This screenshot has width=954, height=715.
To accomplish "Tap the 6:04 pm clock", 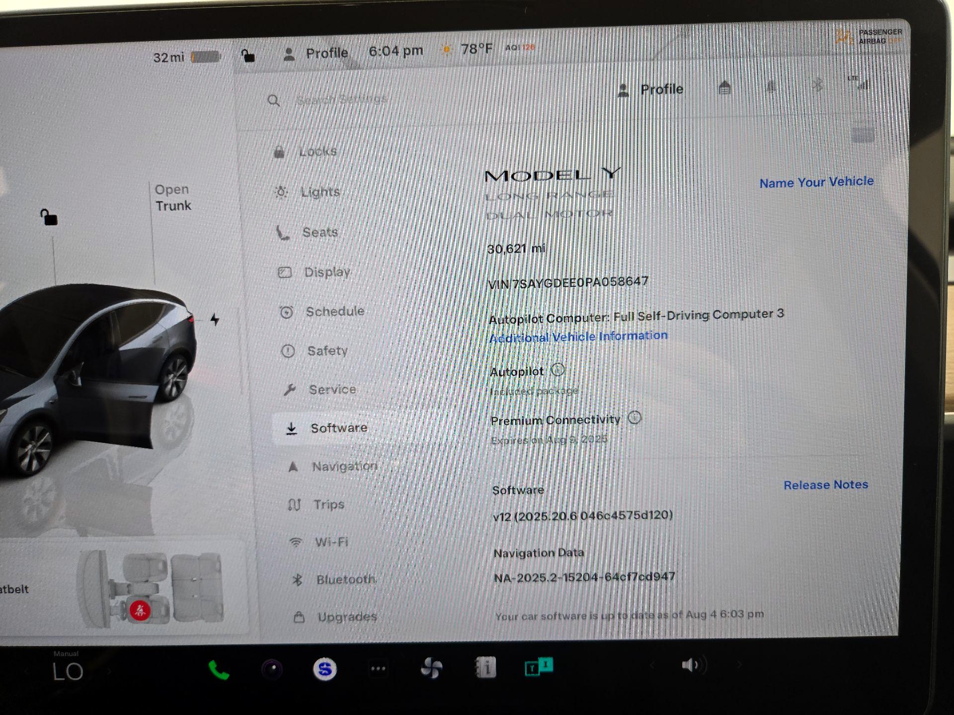I will coord(396,51).
